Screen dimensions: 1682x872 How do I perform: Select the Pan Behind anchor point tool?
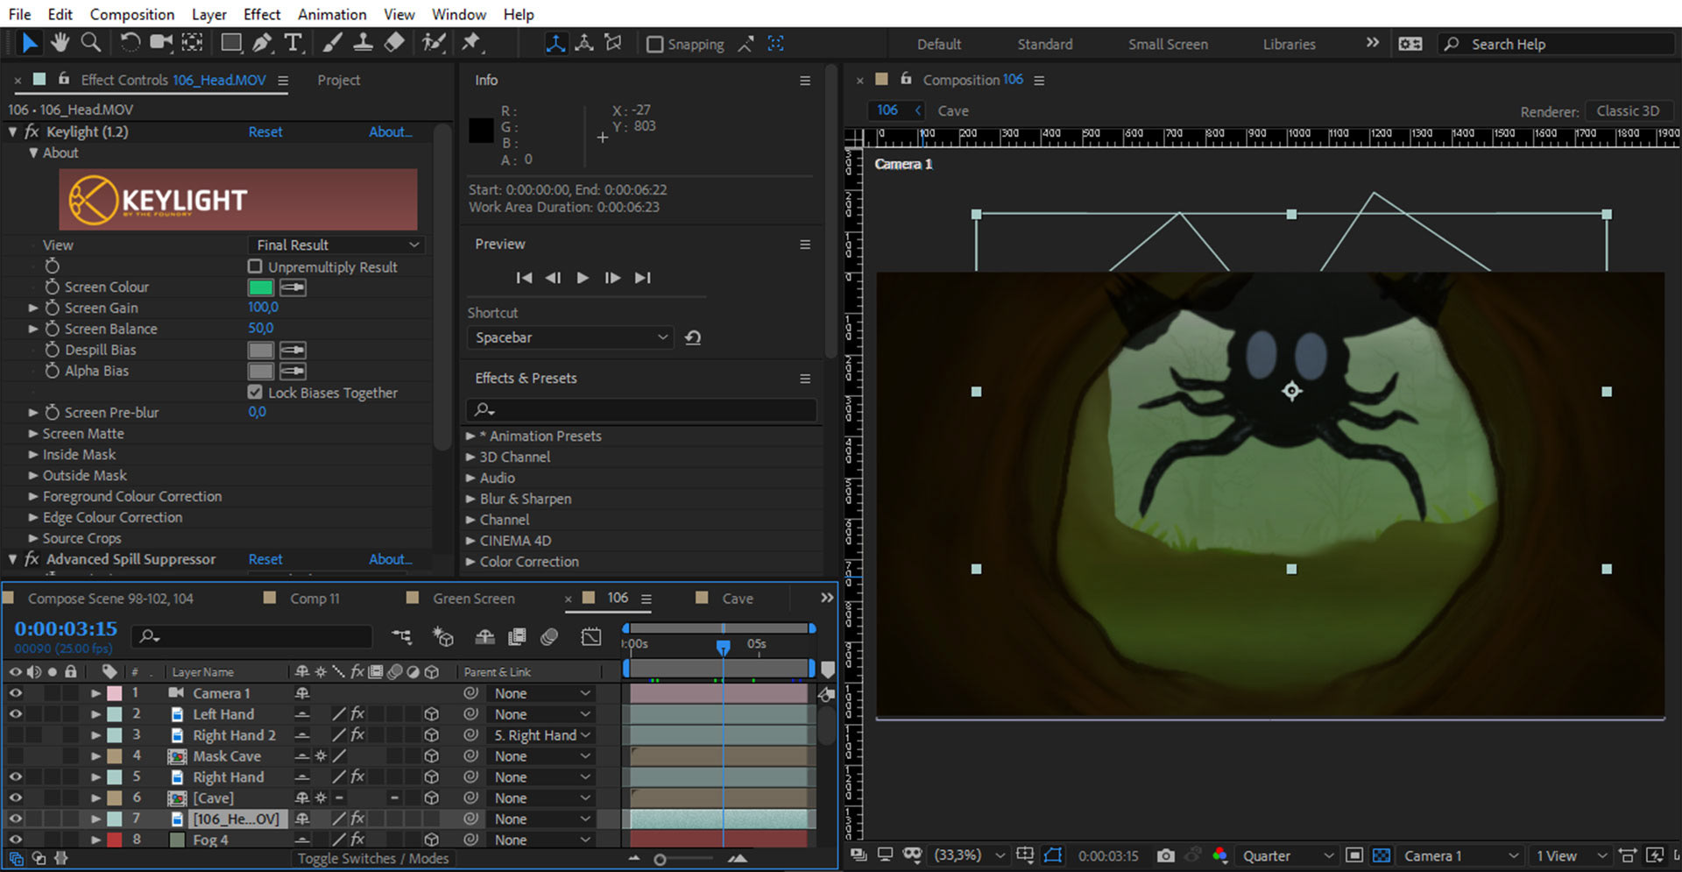[192, 42]
